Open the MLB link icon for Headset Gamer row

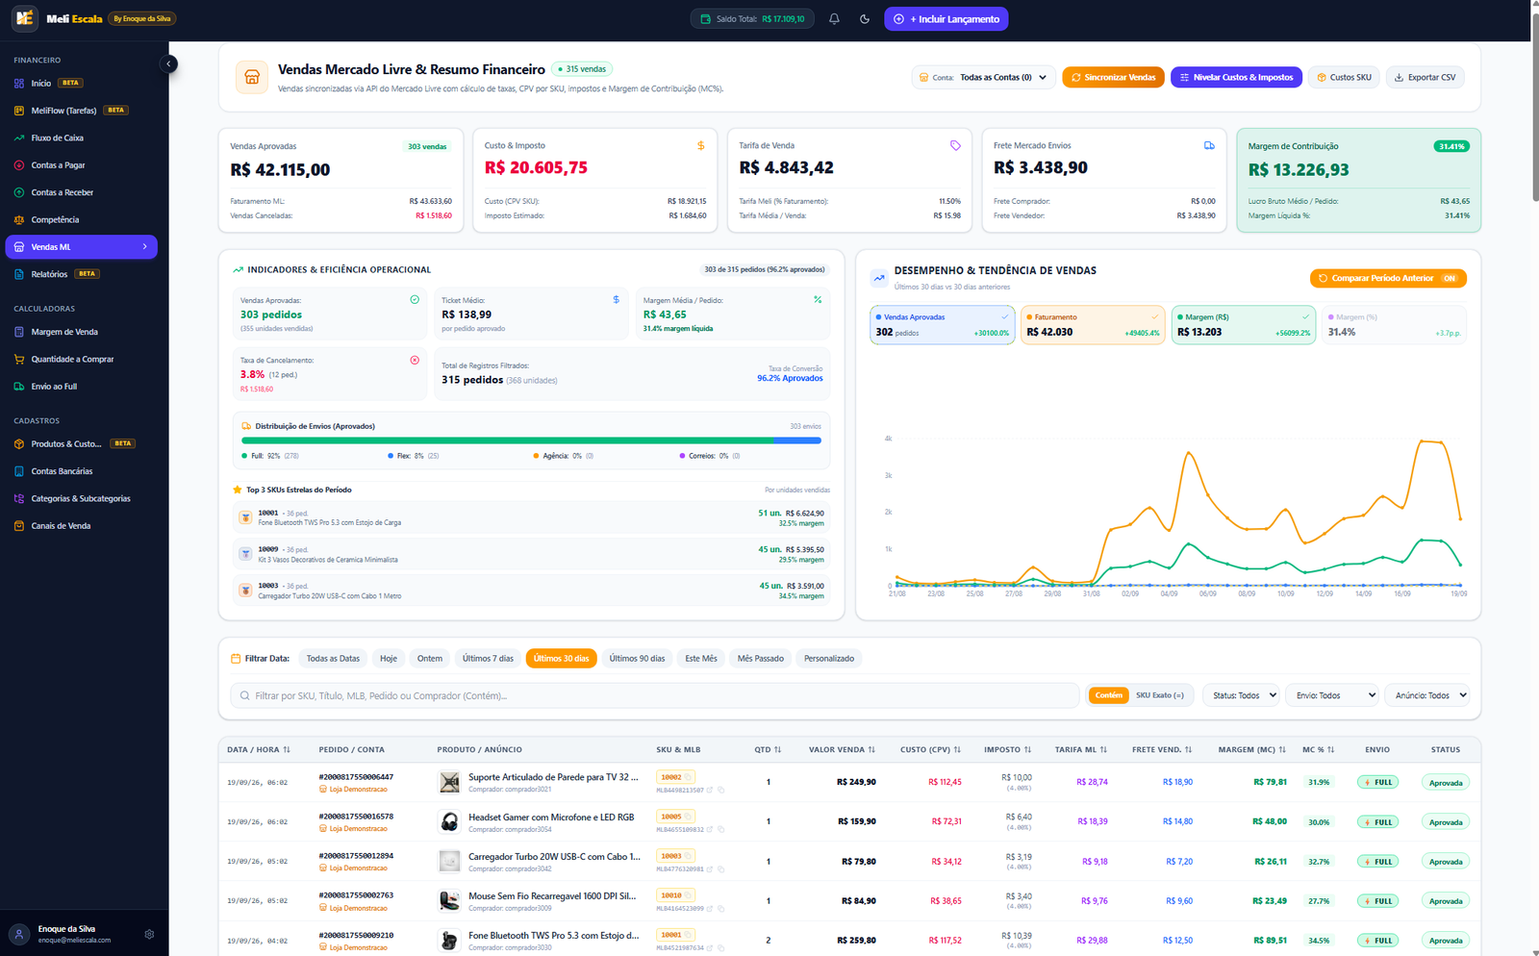pos(710,829)
